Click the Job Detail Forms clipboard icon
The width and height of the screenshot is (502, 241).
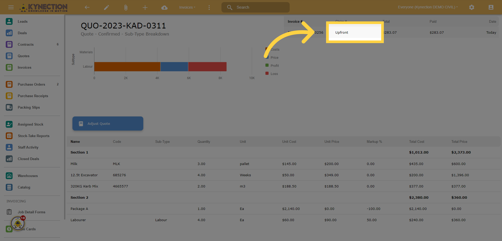coord(9,212)
